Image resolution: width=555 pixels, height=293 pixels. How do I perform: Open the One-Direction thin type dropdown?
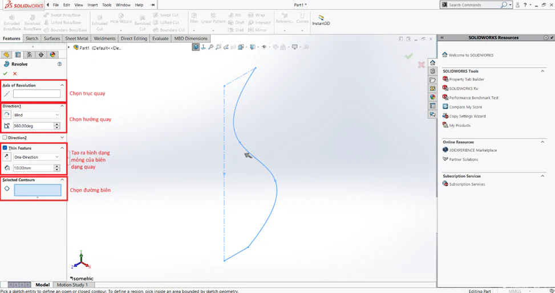pyautogui.click(x=37, y=157)
